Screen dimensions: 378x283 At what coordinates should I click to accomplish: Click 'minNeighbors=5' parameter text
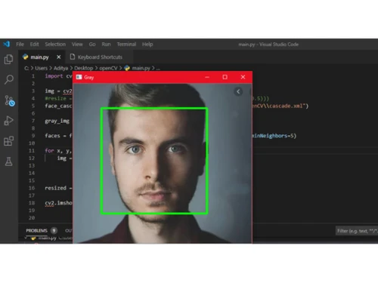274,136
